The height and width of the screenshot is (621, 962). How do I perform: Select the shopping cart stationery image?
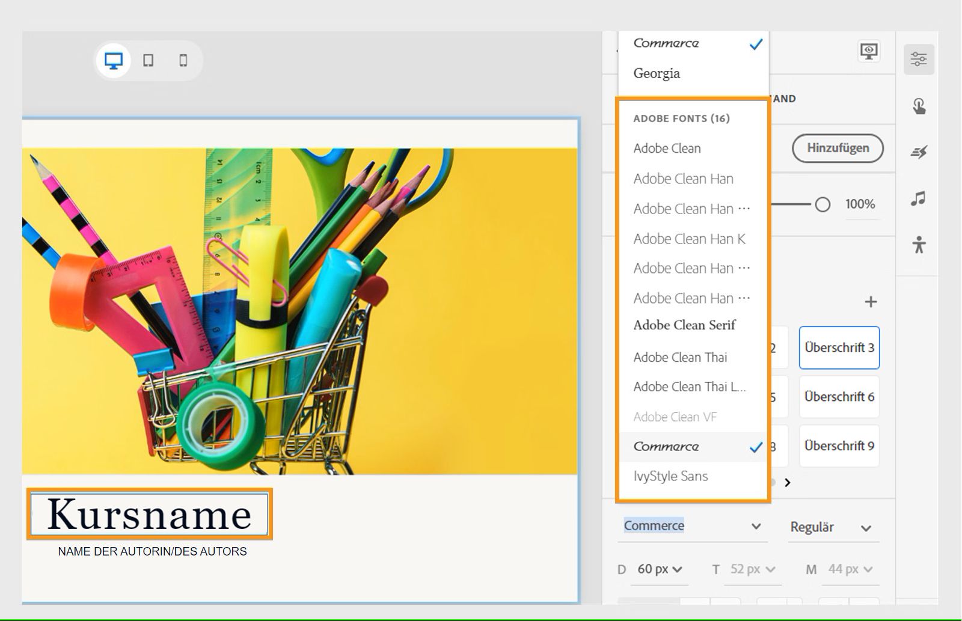(x=299, y=311)
